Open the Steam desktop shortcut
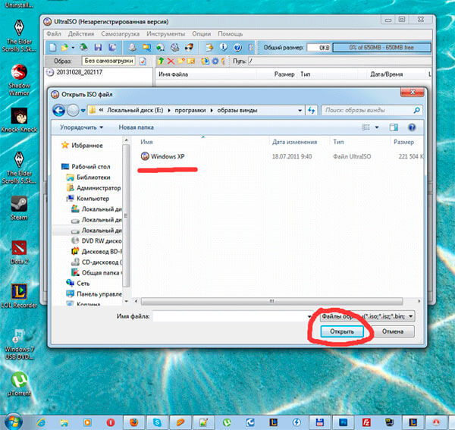 [19, 208]
